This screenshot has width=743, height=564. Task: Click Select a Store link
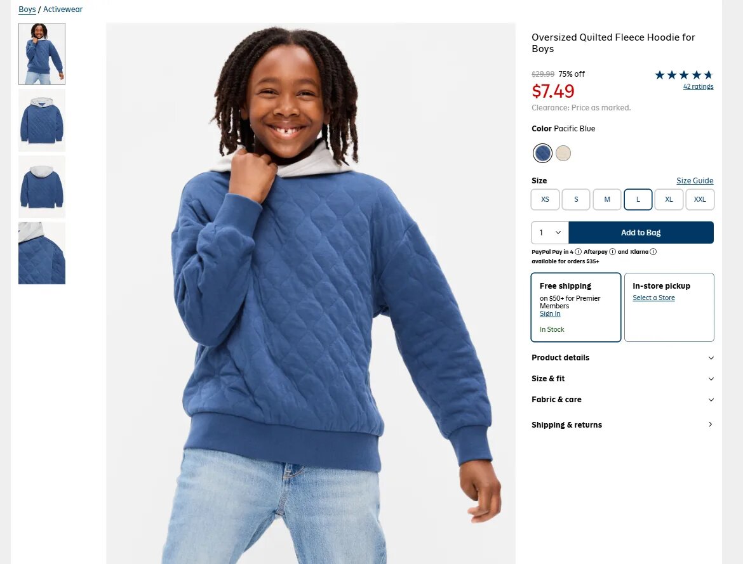click(x=653, y=298)
